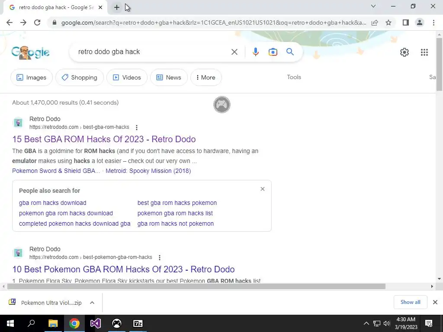Switch to the Videos results tab

(x=127, y=77)
